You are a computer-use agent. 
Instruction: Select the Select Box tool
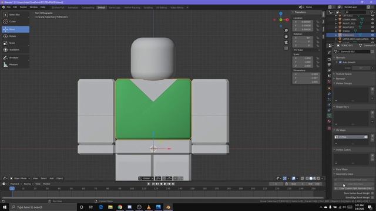[15, 15]
